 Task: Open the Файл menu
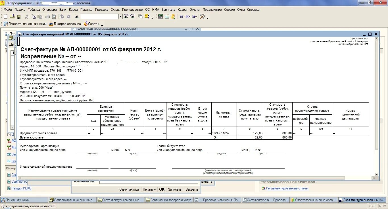click(8, 10)
